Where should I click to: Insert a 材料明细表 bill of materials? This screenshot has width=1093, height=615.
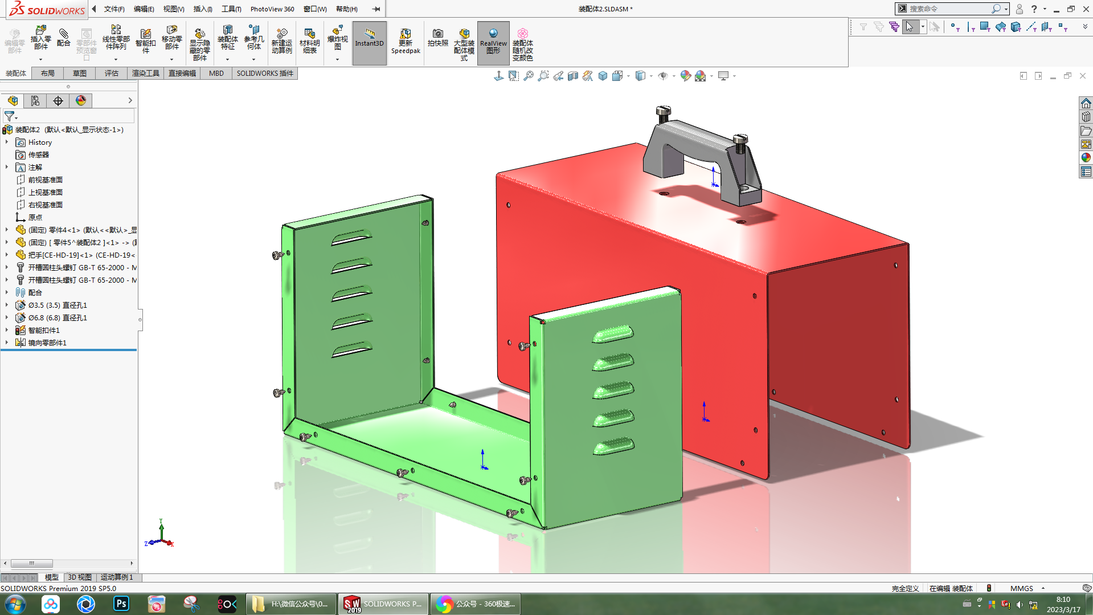pos(309,41)
